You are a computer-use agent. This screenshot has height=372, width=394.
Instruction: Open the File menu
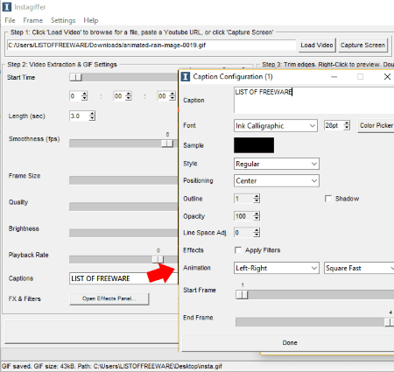tap(10, 20)
